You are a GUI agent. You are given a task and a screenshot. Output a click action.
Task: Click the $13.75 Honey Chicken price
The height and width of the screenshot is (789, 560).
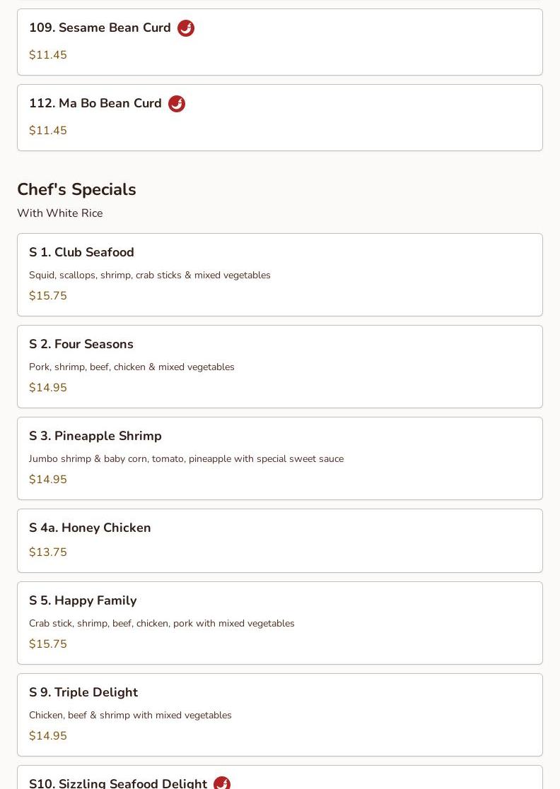pos(48,552)
